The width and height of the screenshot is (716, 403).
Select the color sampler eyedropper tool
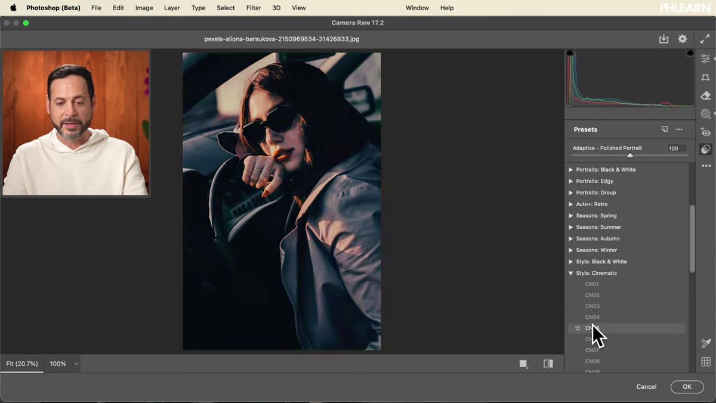[706, 343]
